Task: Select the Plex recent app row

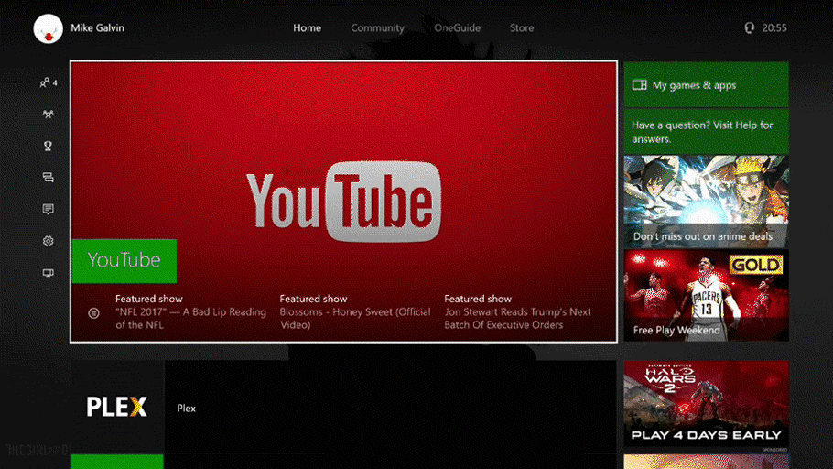Action: (x=343, y=408)
